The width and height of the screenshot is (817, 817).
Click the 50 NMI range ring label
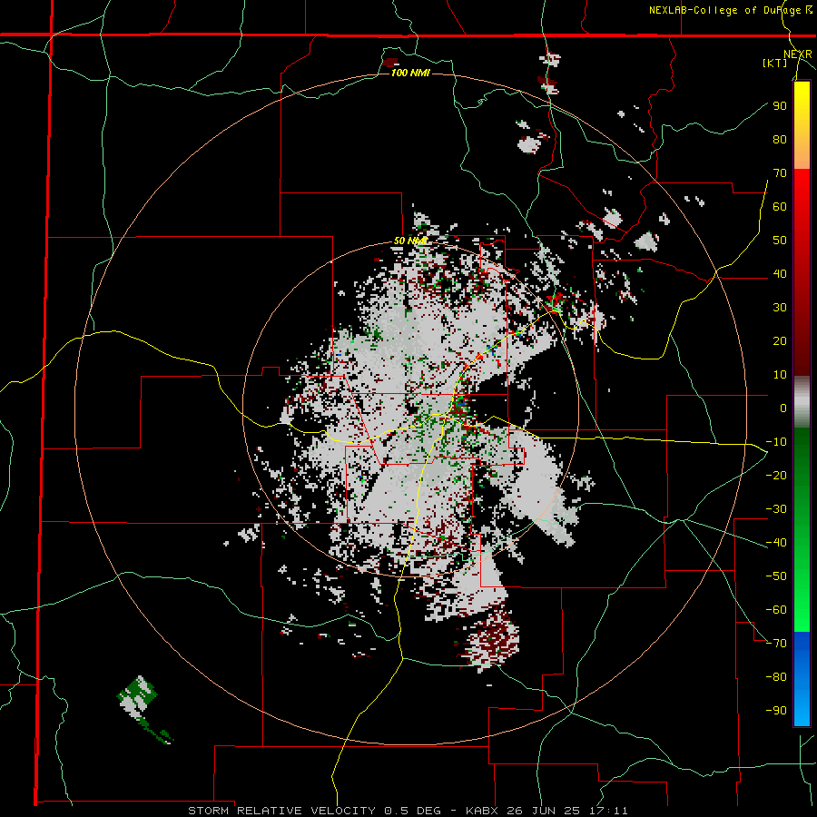[410, 241]
